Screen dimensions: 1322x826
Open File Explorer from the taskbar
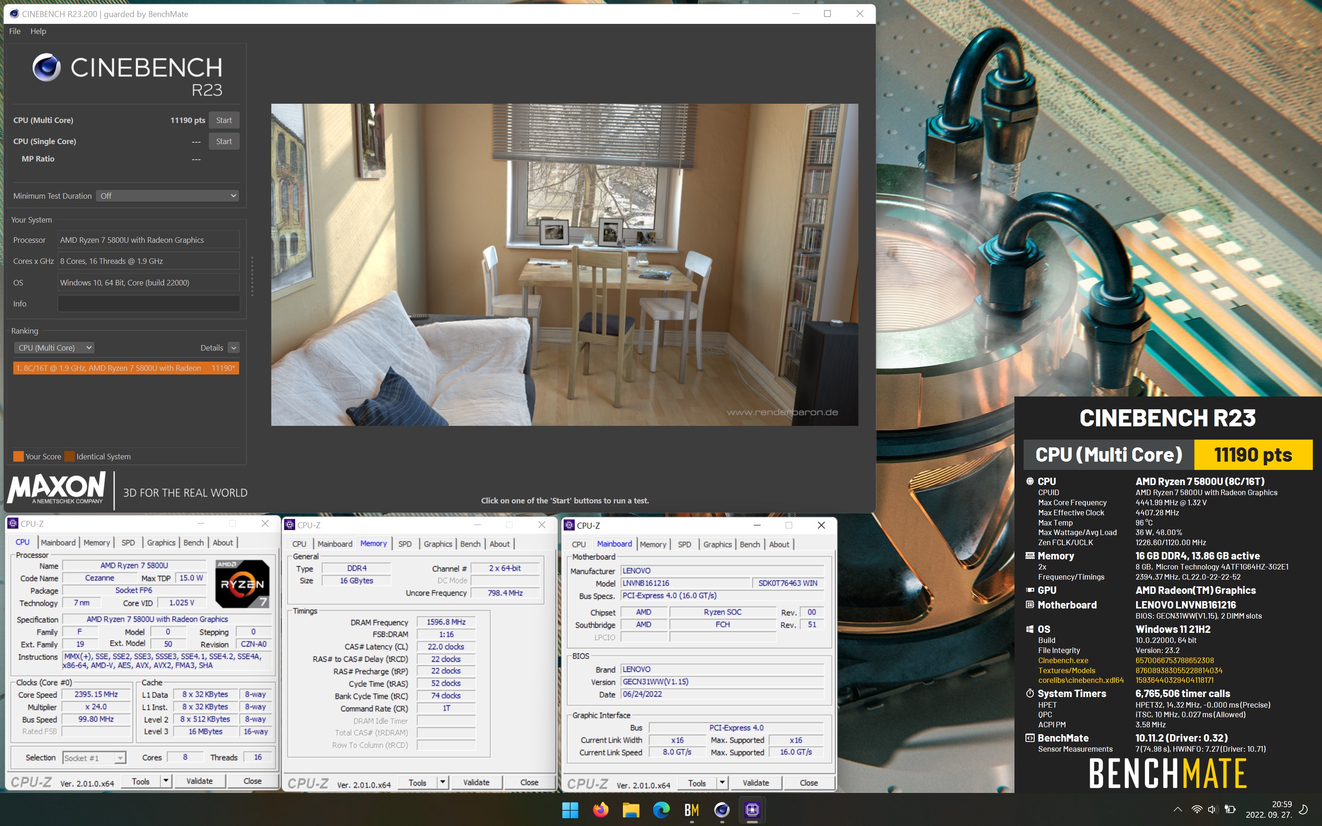(x=631, y=809)
